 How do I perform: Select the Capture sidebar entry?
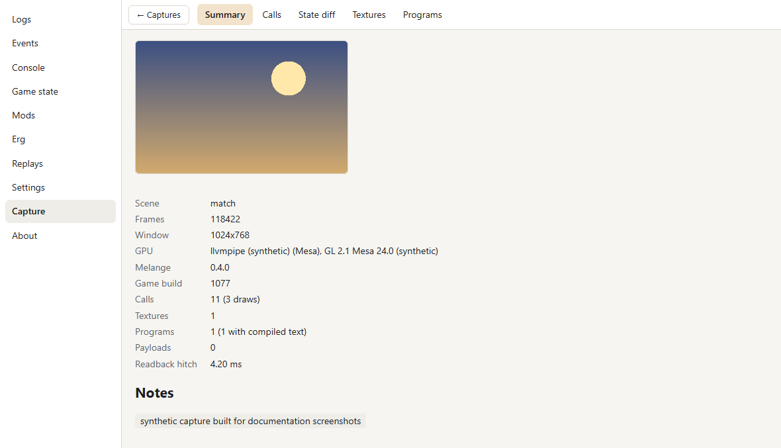(x=60, y=212)
